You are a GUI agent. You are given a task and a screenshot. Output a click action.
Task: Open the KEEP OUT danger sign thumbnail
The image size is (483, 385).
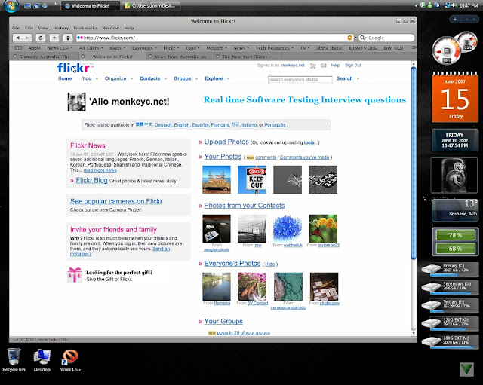(252, 179)
